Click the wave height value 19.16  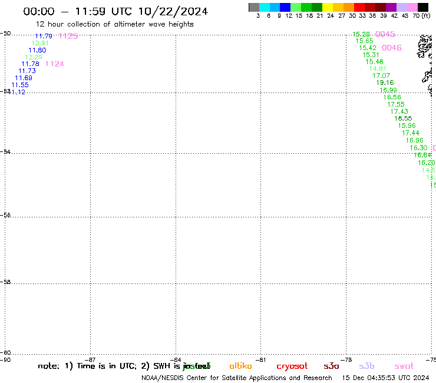[385, 82]
